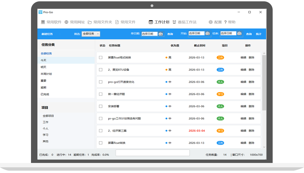Image resolution: width=304 pixels, height=173 pixels.
Task: Select 今天 category
Action: [43, 60]
